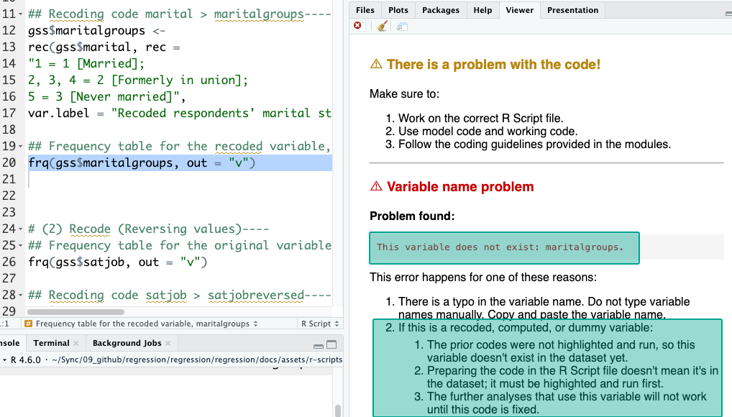Image resolution: width=732 pixels, height=417 pixels.
Task: Collapse code section at line 19
Action: click(21, 147)
